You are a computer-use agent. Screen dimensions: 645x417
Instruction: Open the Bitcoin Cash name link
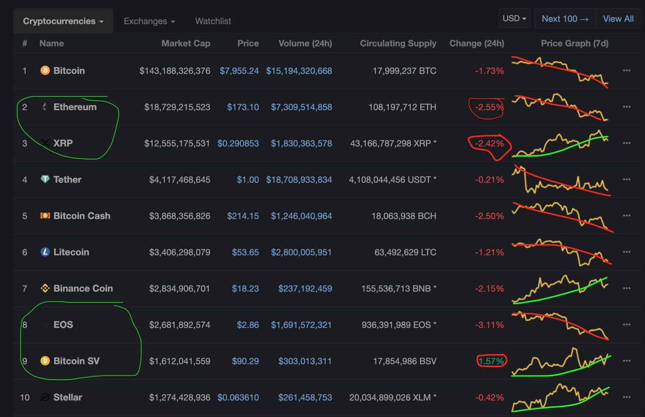point(82,216)
